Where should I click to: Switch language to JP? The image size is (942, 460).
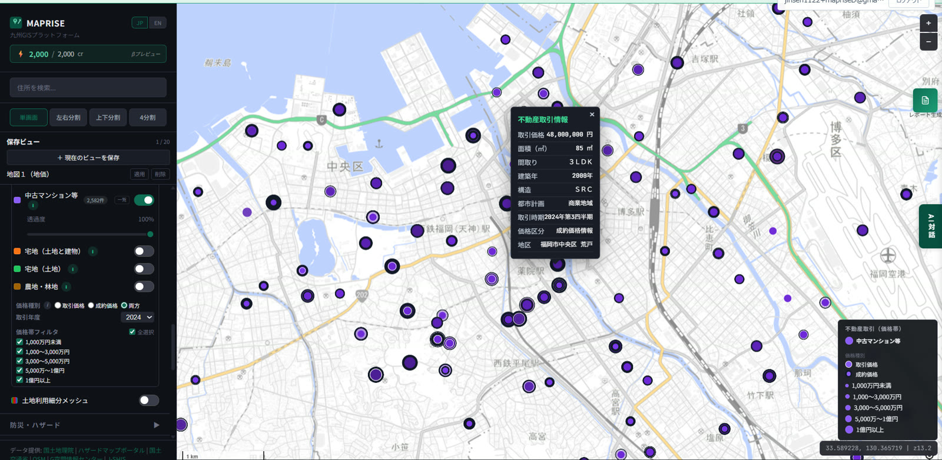click(x=140, y=23)
